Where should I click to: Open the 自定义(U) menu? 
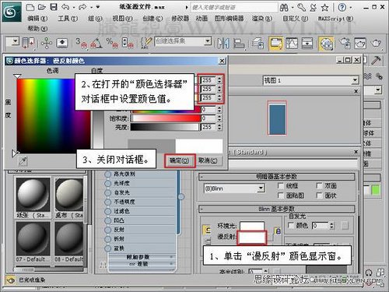295,19
